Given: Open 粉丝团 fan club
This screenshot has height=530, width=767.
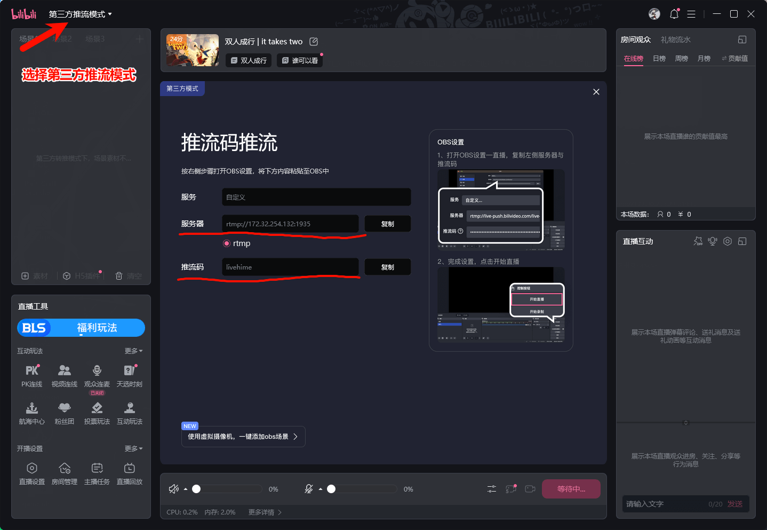Looking at the screenshot, I should [65, 413].
